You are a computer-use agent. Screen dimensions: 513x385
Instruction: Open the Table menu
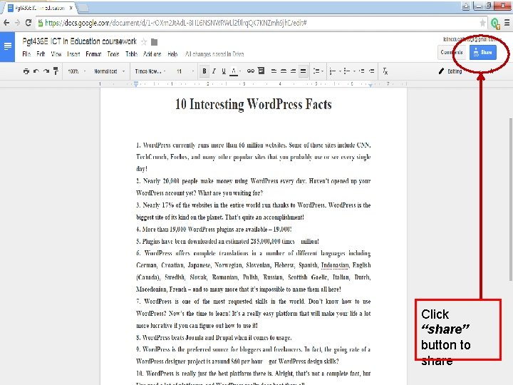[132, 54]
